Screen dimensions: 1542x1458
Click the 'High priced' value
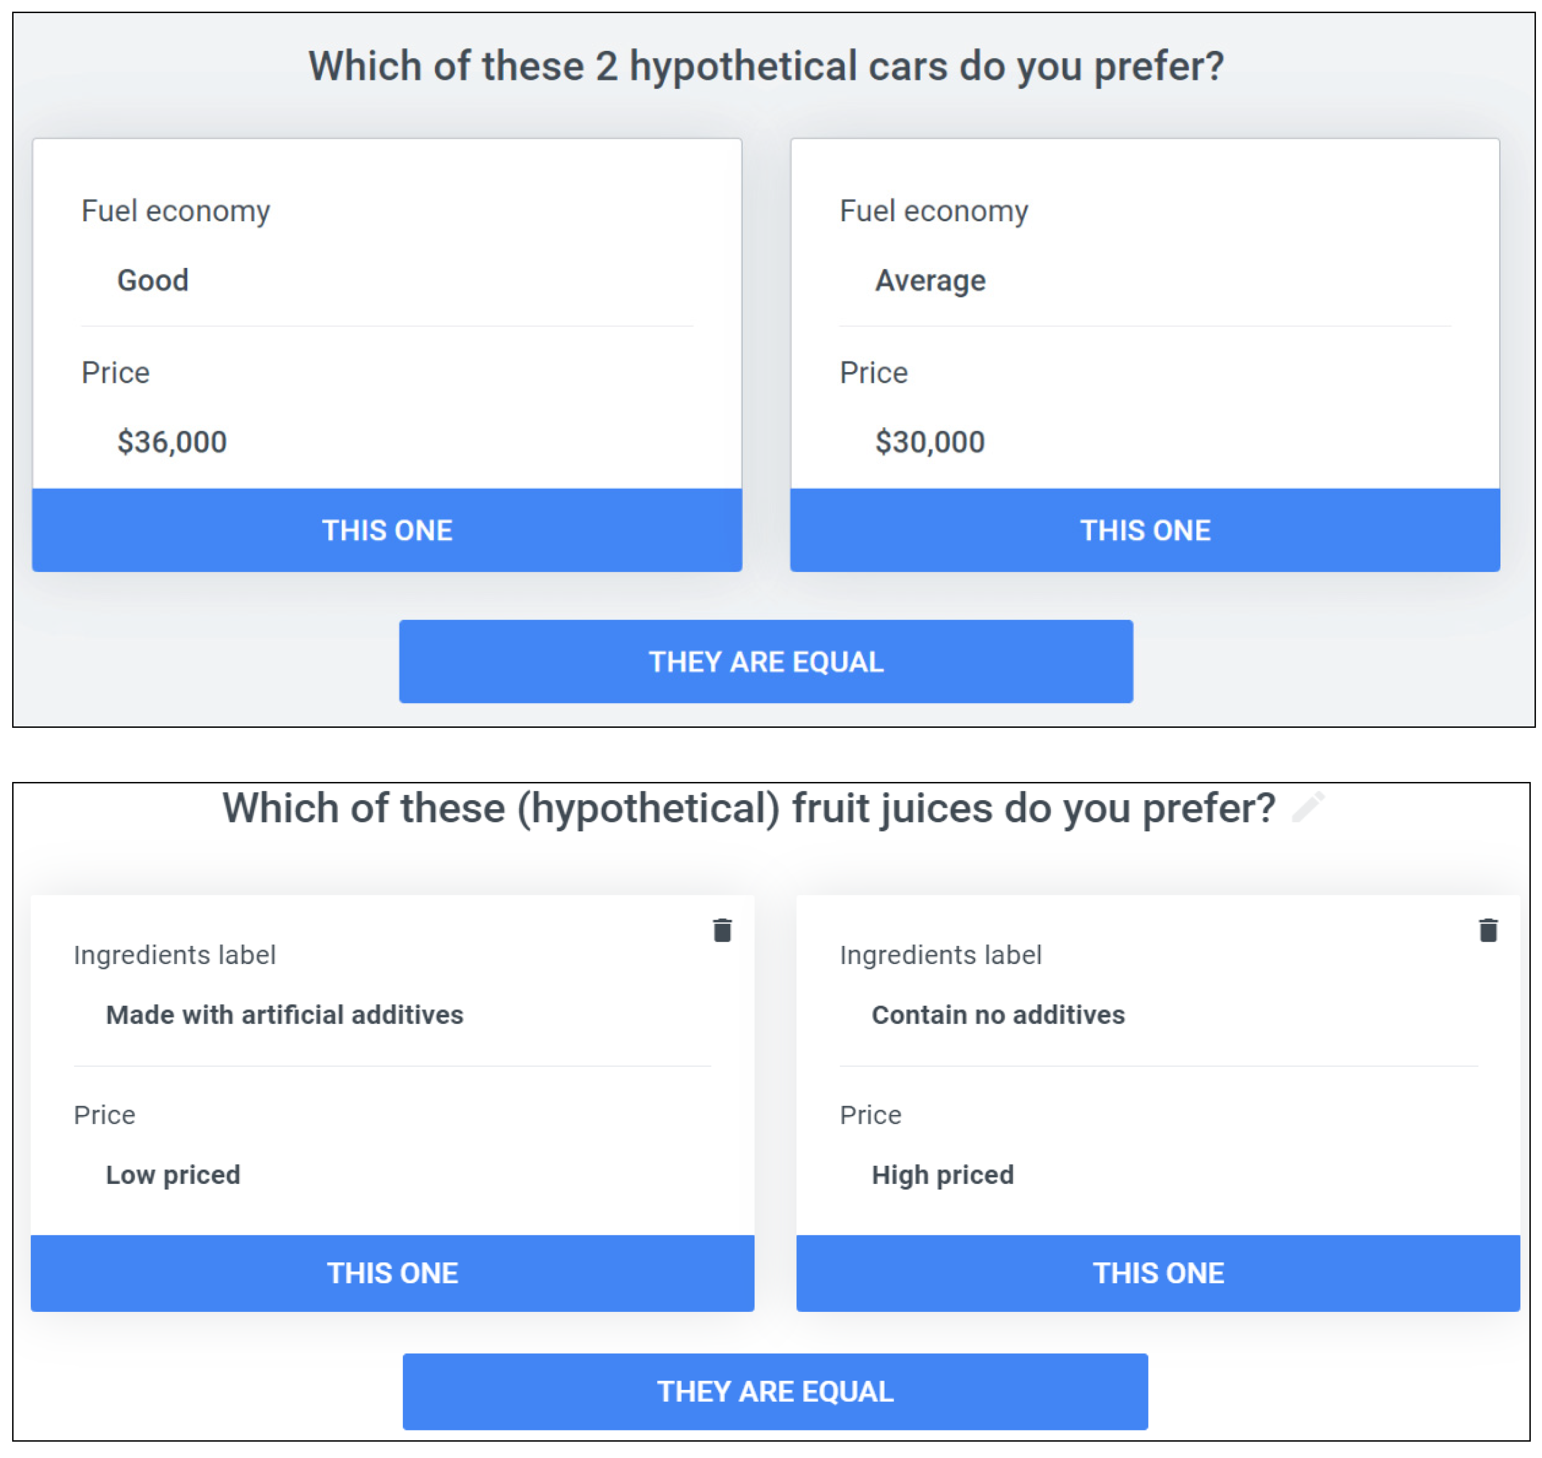[x=943, y=1175]
